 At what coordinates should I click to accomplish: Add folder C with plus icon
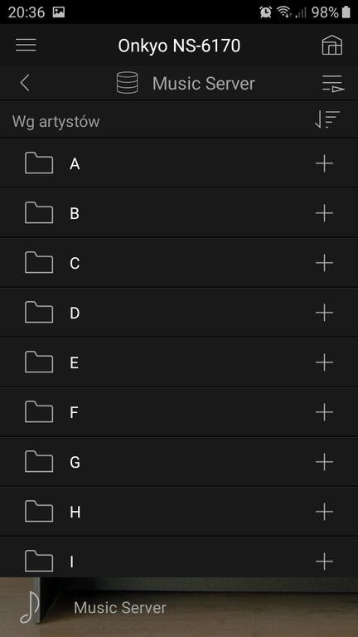(324, 263)
